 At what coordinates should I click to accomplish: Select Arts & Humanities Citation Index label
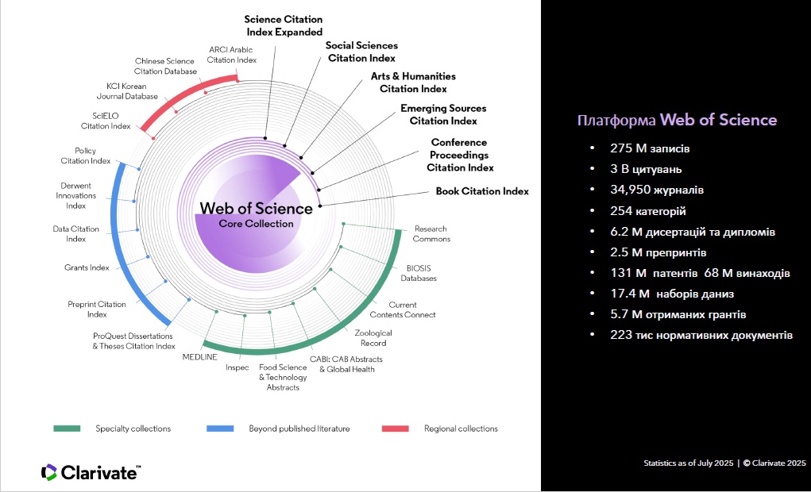tap(413, 83)
